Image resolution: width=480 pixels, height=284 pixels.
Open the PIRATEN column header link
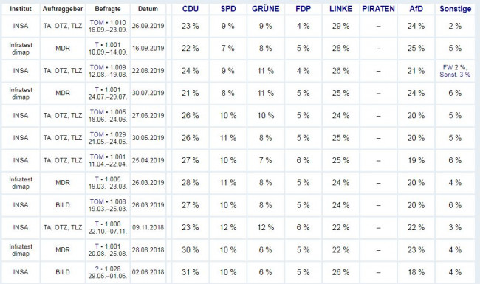[378, 9]
